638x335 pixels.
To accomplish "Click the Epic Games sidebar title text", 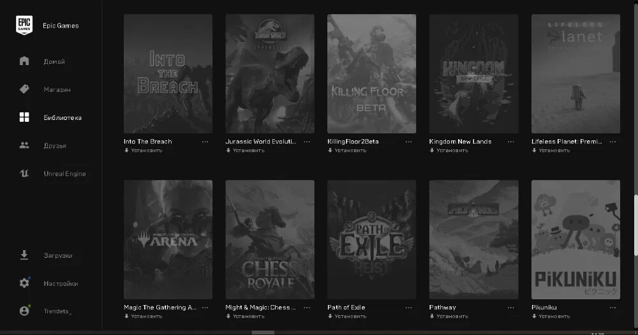I will pos(61,26).
